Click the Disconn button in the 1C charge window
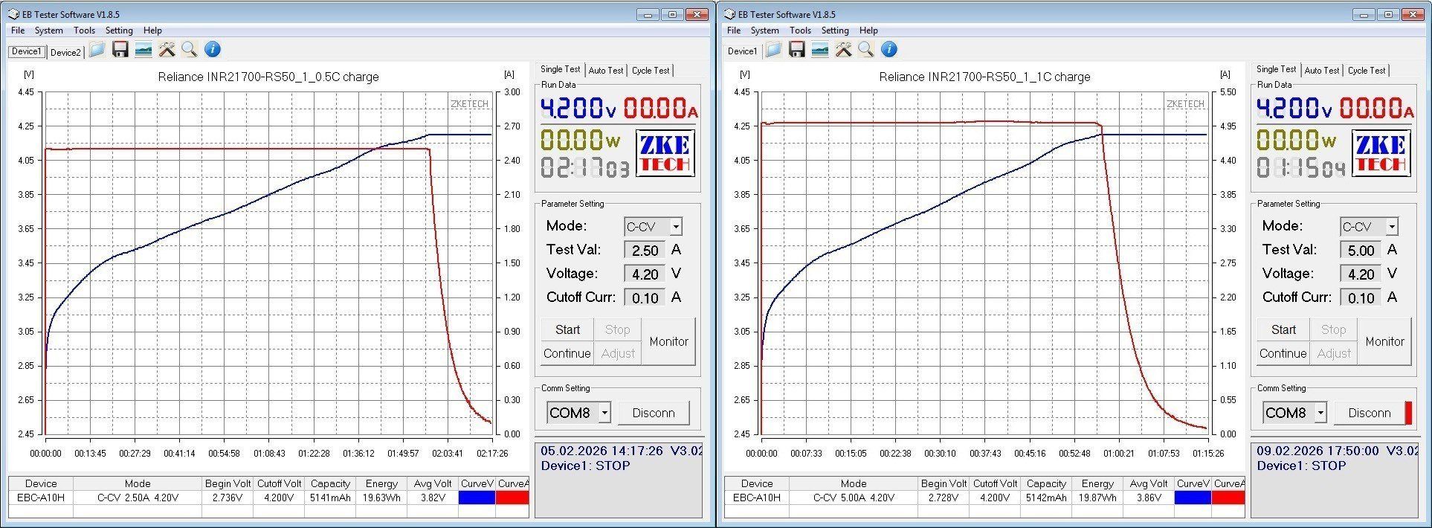 click(x=1369, y=413)
